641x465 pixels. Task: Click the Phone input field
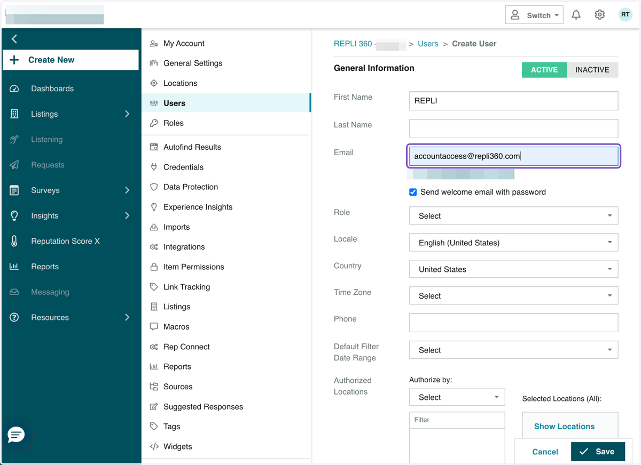click(x=514, y=323)
